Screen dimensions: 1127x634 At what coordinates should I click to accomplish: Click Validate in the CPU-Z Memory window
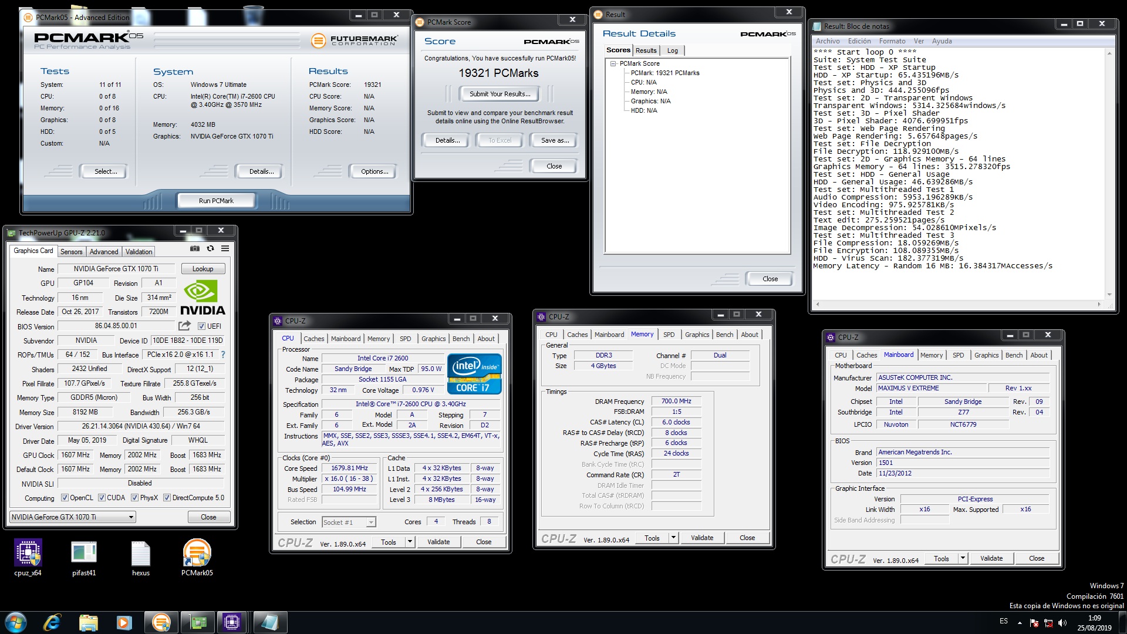click(x=702, y=538)
